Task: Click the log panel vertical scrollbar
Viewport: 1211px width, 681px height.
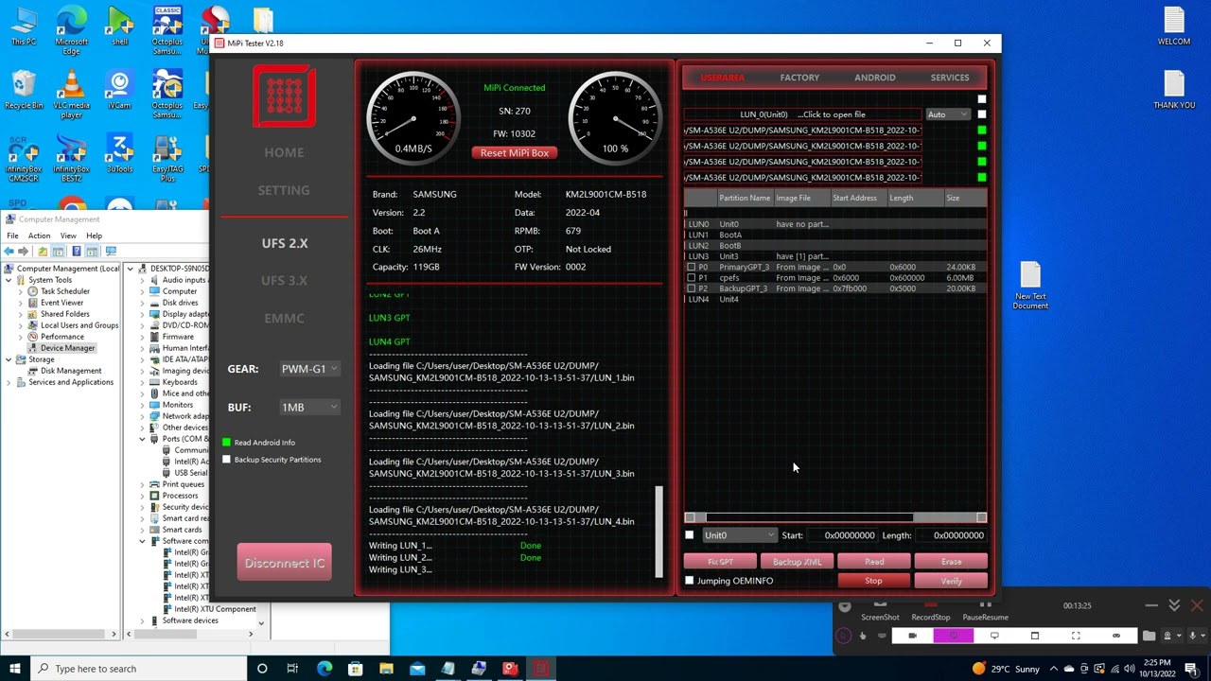Action: point(658,532)
